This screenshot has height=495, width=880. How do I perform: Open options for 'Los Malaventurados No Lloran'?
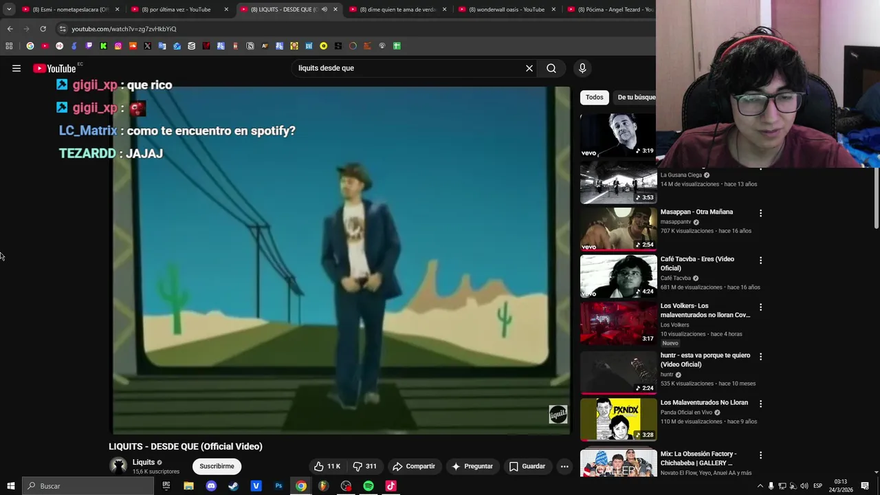(760, 404)
